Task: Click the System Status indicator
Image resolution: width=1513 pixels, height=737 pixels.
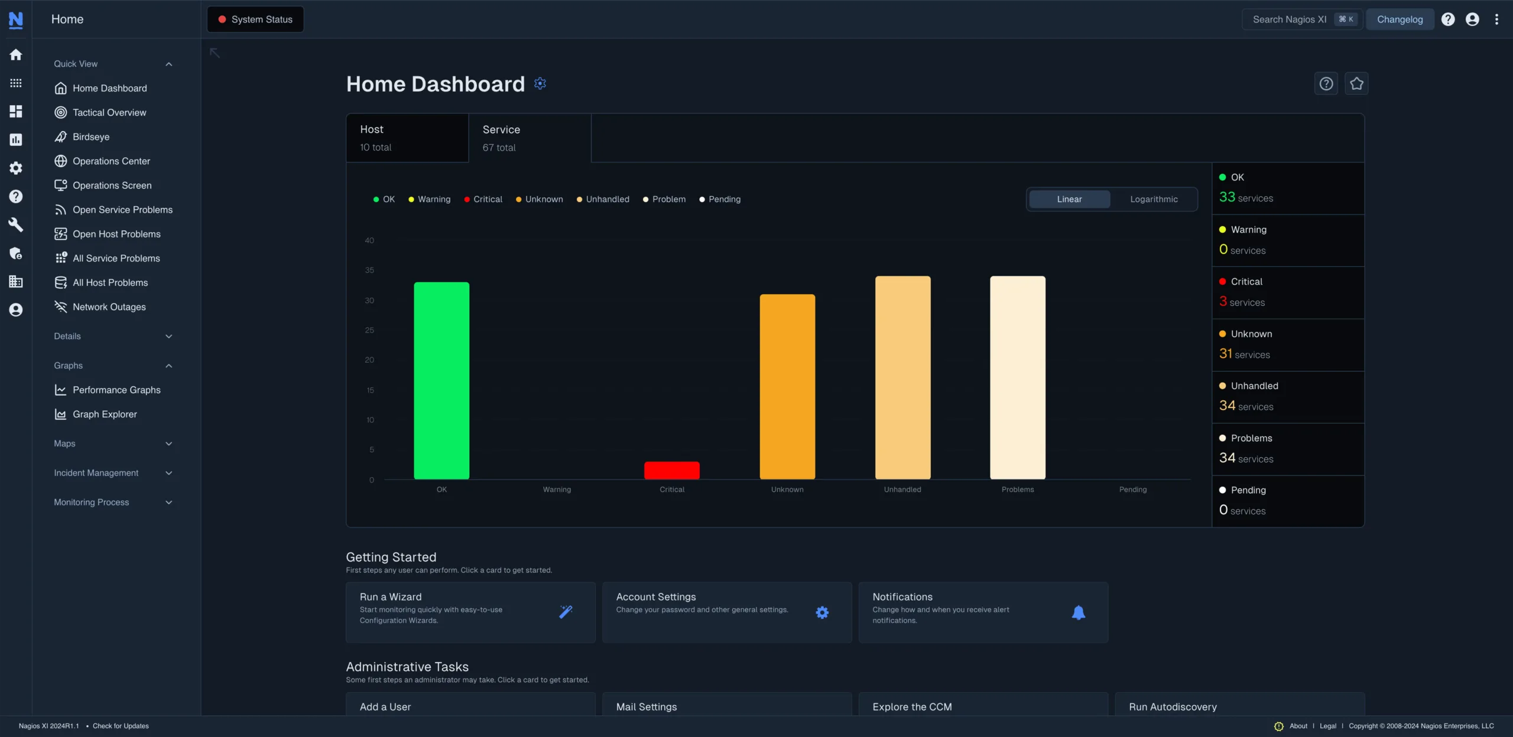Action: tap(255, 19)
